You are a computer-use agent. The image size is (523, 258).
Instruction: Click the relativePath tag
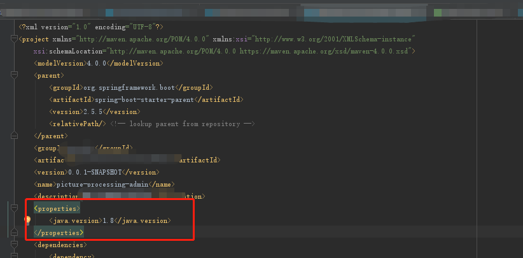tap(78, 124)
